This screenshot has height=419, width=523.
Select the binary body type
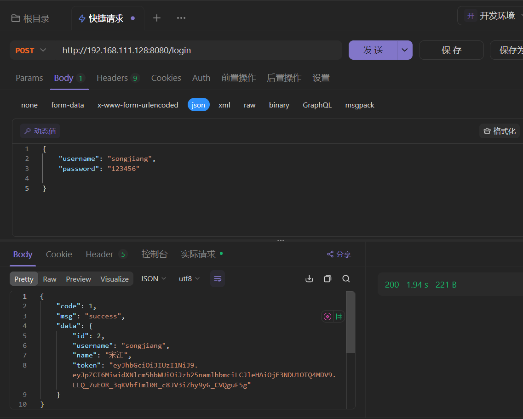click(x=279, y=105)
